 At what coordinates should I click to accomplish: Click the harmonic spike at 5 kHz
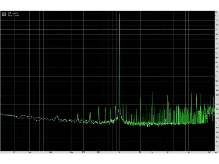pos(168,96)
